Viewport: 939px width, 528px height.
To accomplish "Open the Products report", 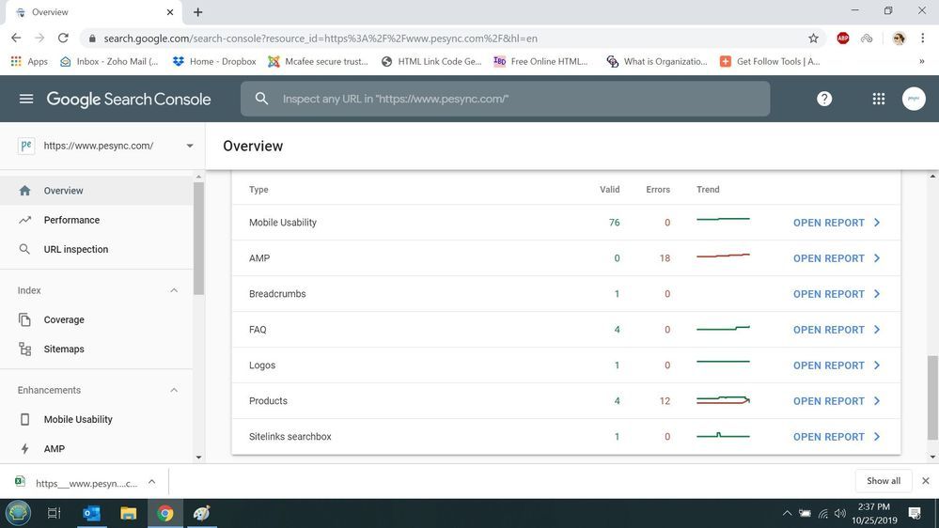I will click(836, 401).
